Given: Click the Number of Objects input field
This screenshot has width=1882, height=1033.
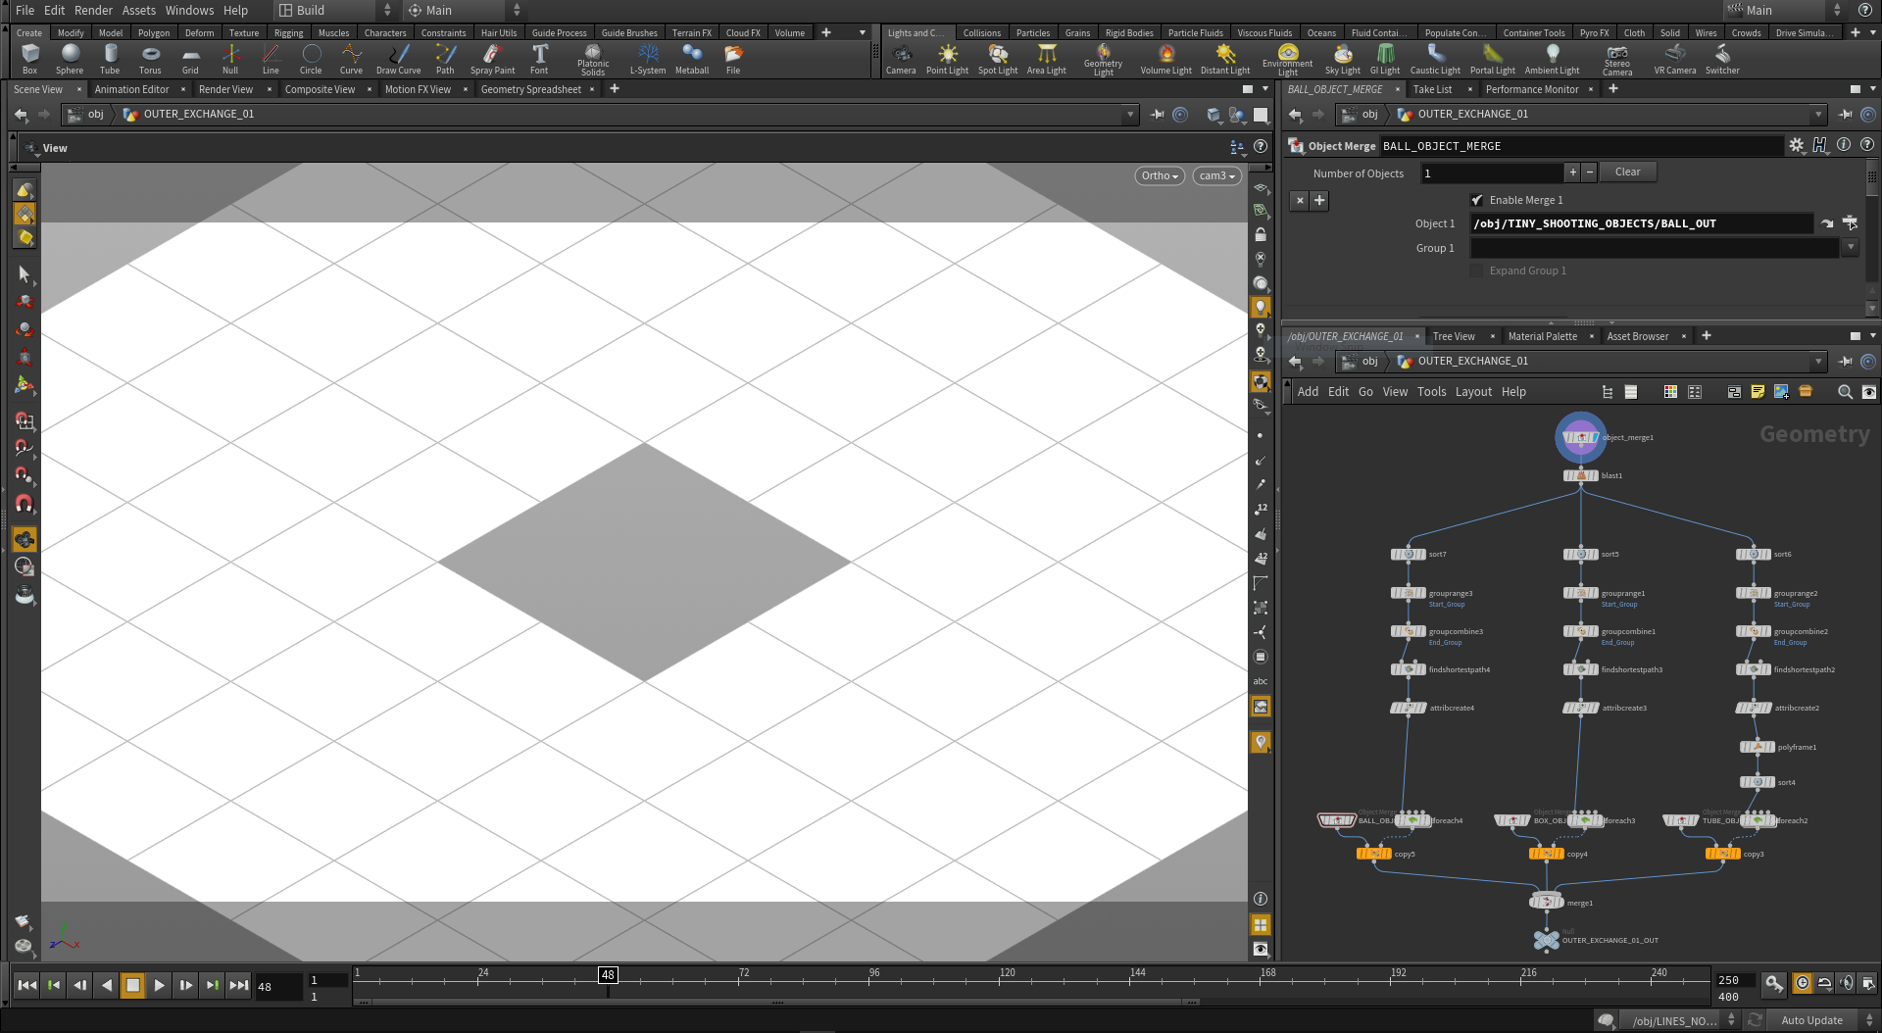Looking at the screenshot, I should click(1491, 173).
